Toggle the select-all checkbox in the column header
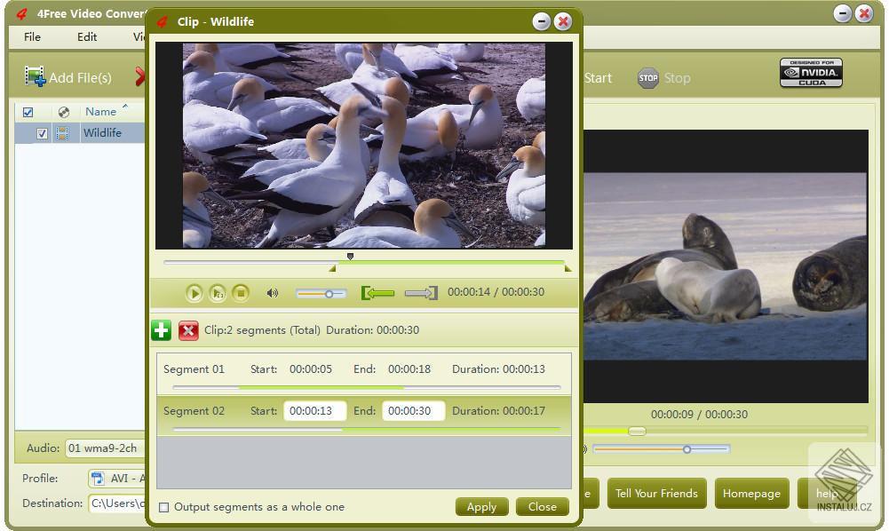The image size is (889, 531). [29, 112]
